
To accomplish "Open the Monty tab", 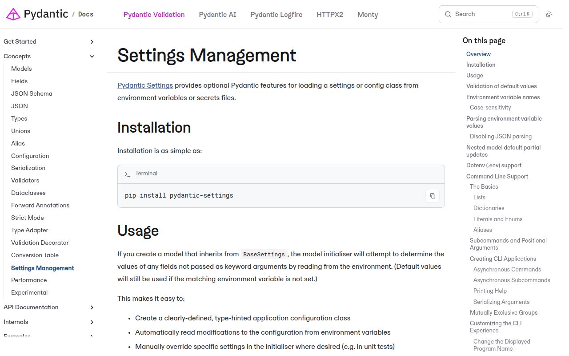I will point(368,15).
